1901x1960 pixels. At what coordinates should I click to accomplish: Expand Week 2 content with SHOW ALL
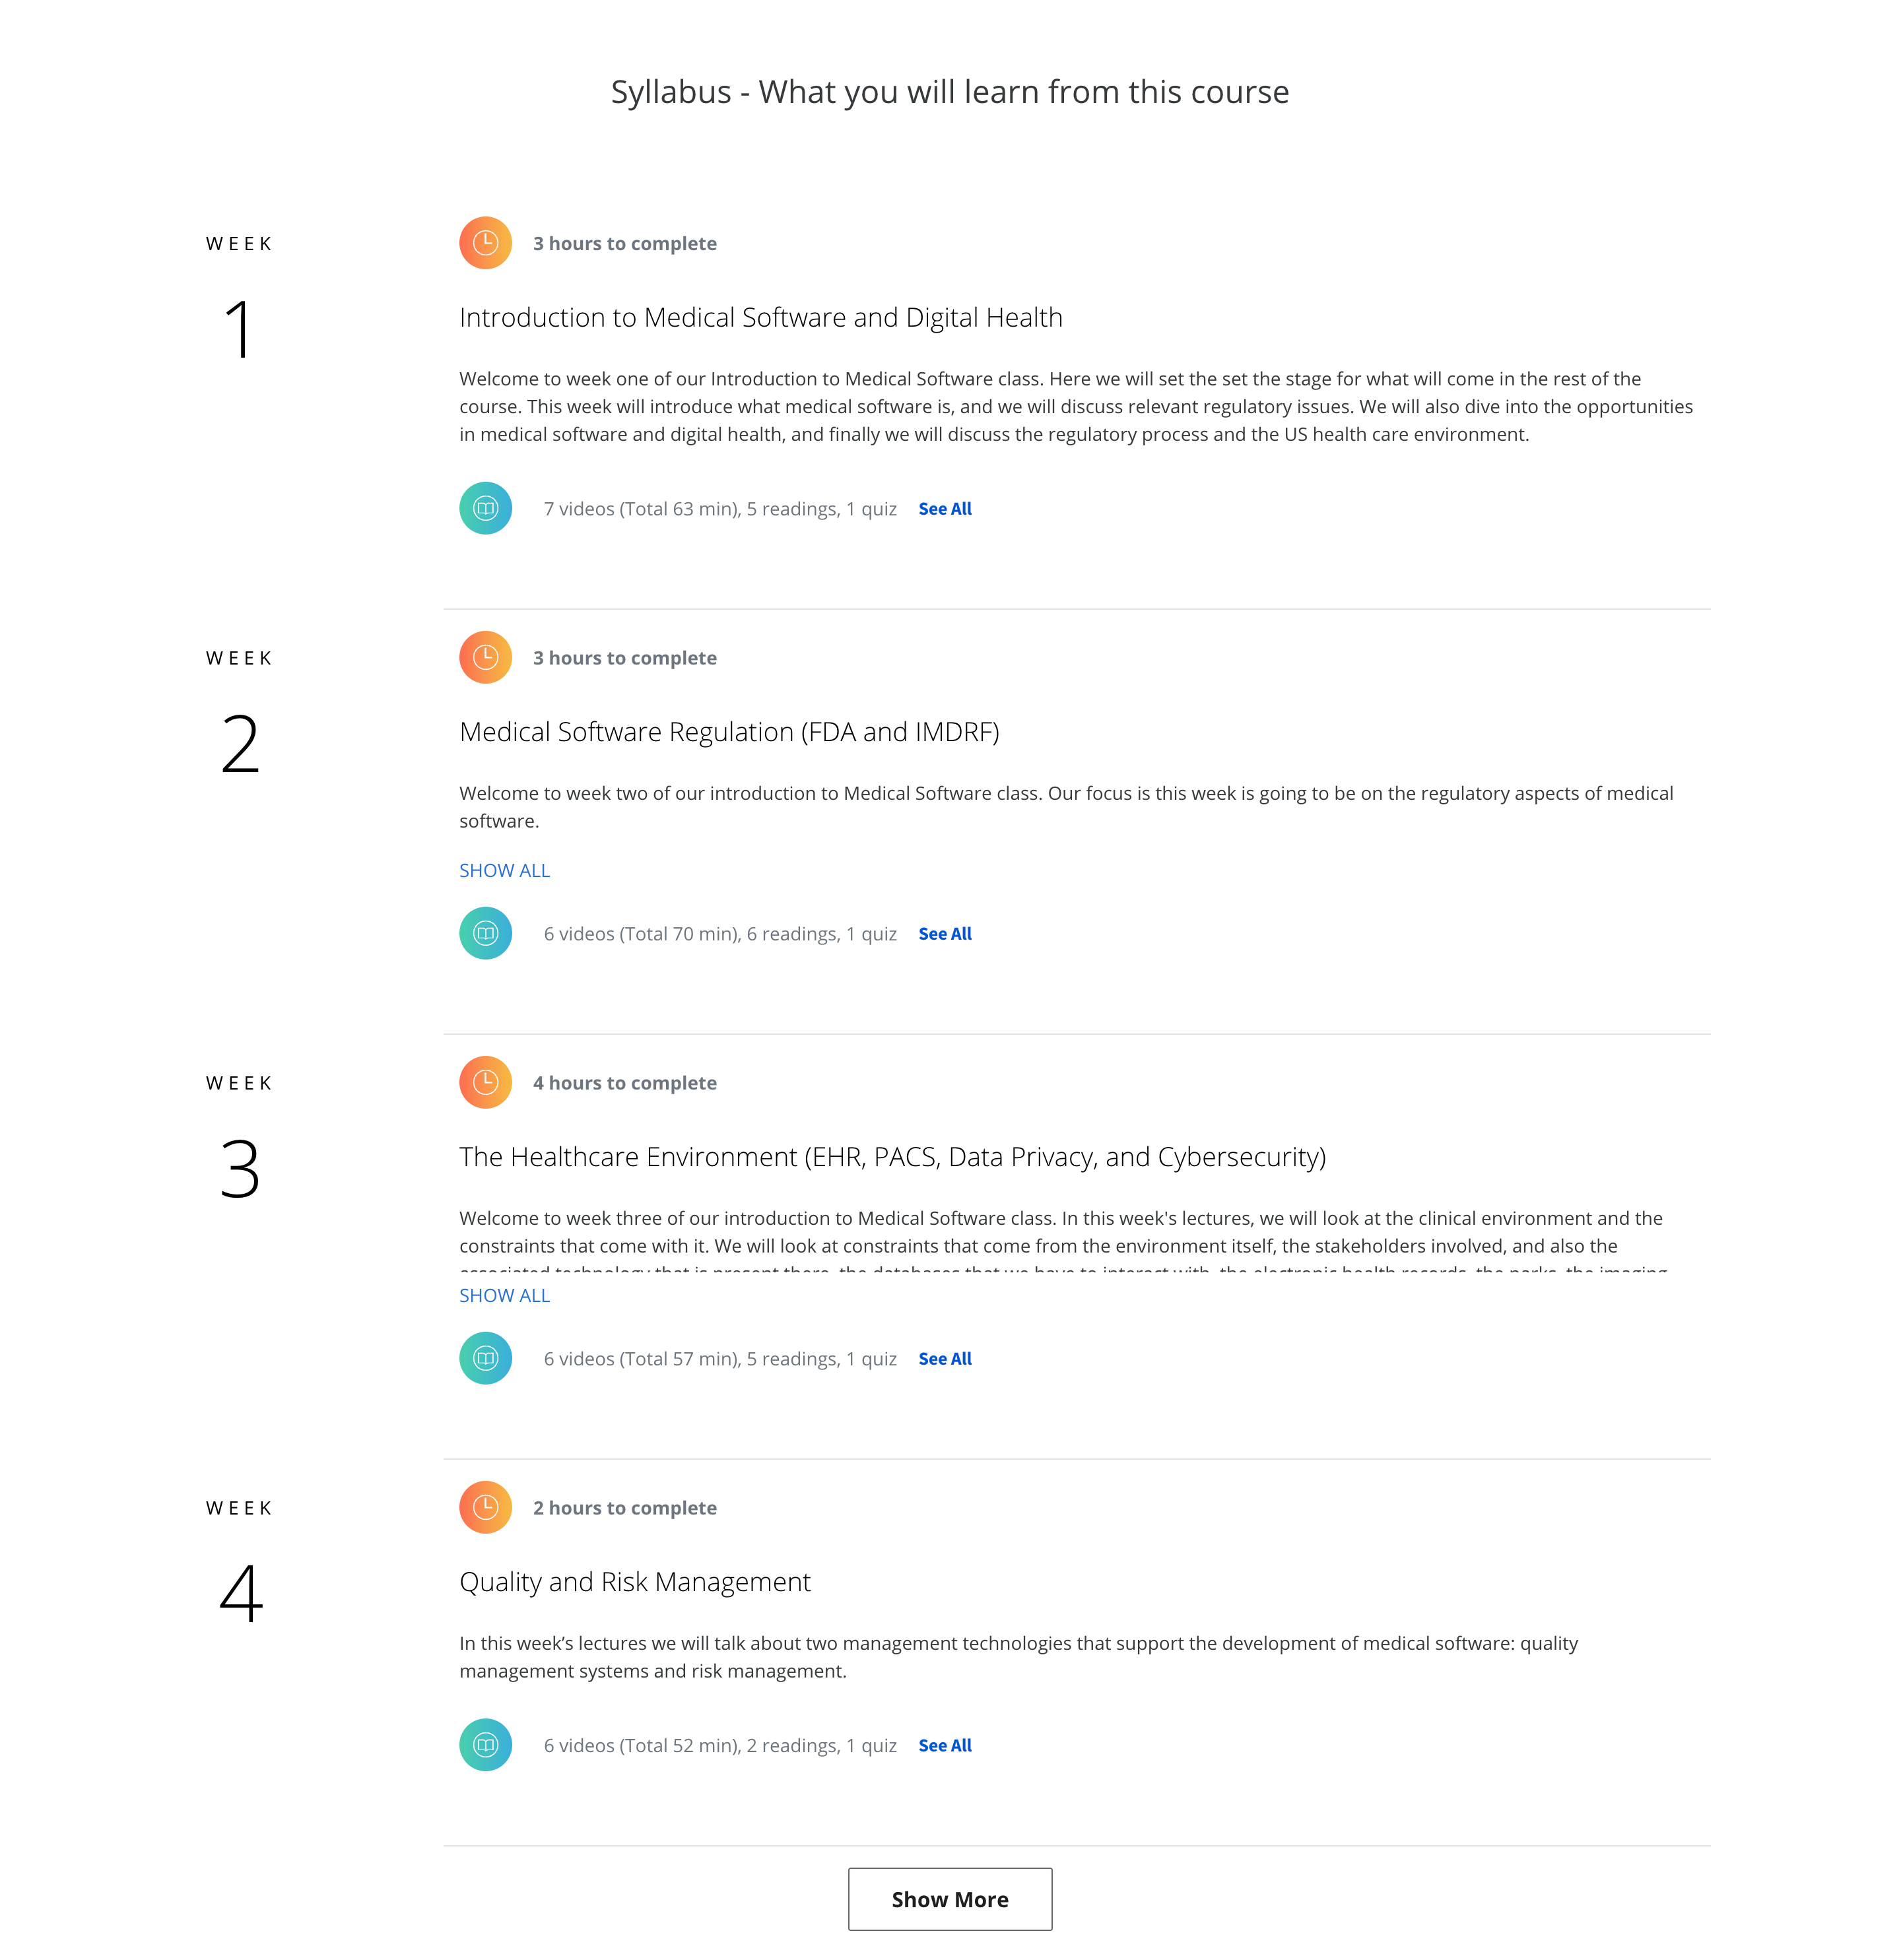point(504,870)
